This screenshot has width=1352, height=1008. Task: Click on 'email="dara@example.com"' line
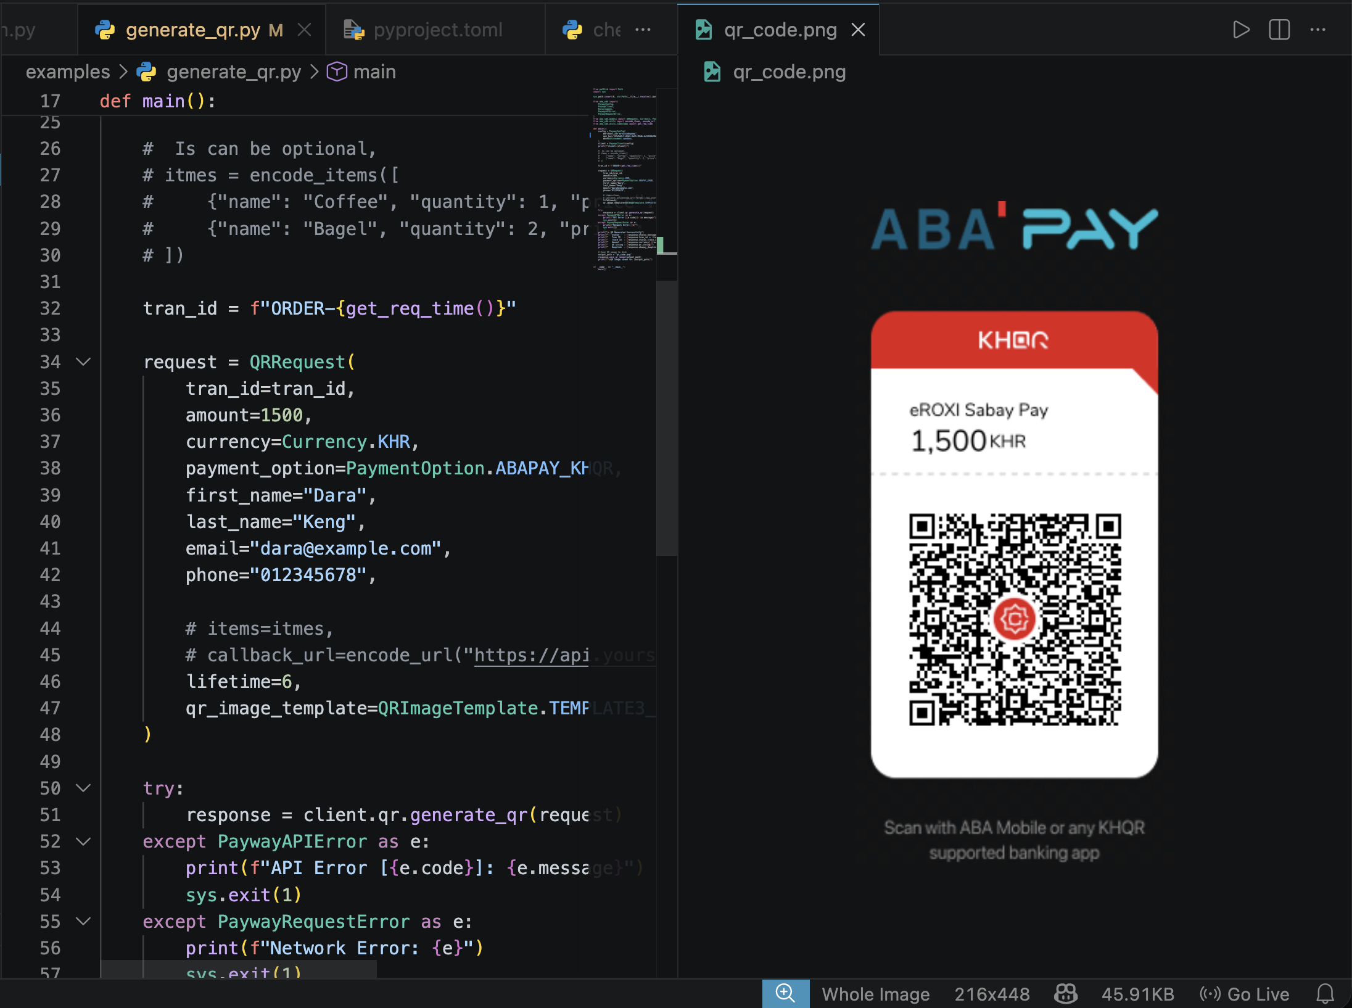tap(318, 548)
